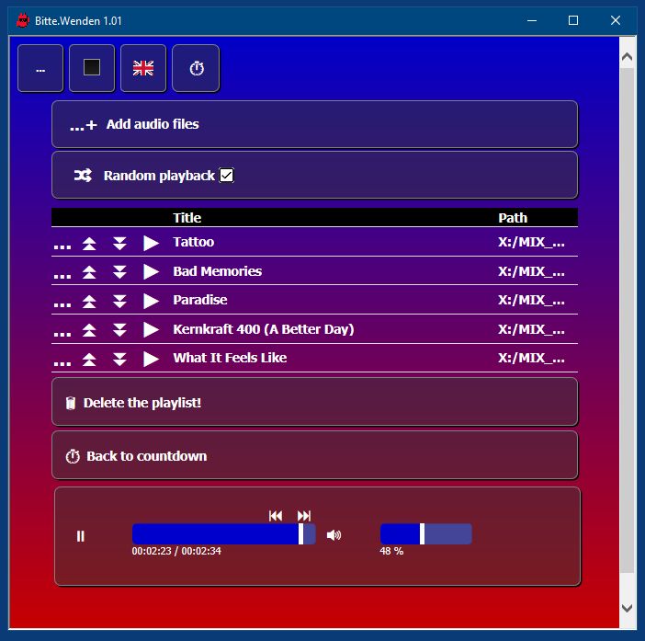Click the shuffle icon next to Random playback
The width and height of the screenshot is (645, 641).
click(83, 176)
